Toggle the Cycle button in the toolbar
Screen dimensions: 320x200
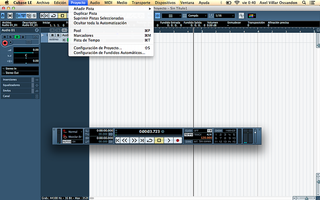(x=54, y=16)
